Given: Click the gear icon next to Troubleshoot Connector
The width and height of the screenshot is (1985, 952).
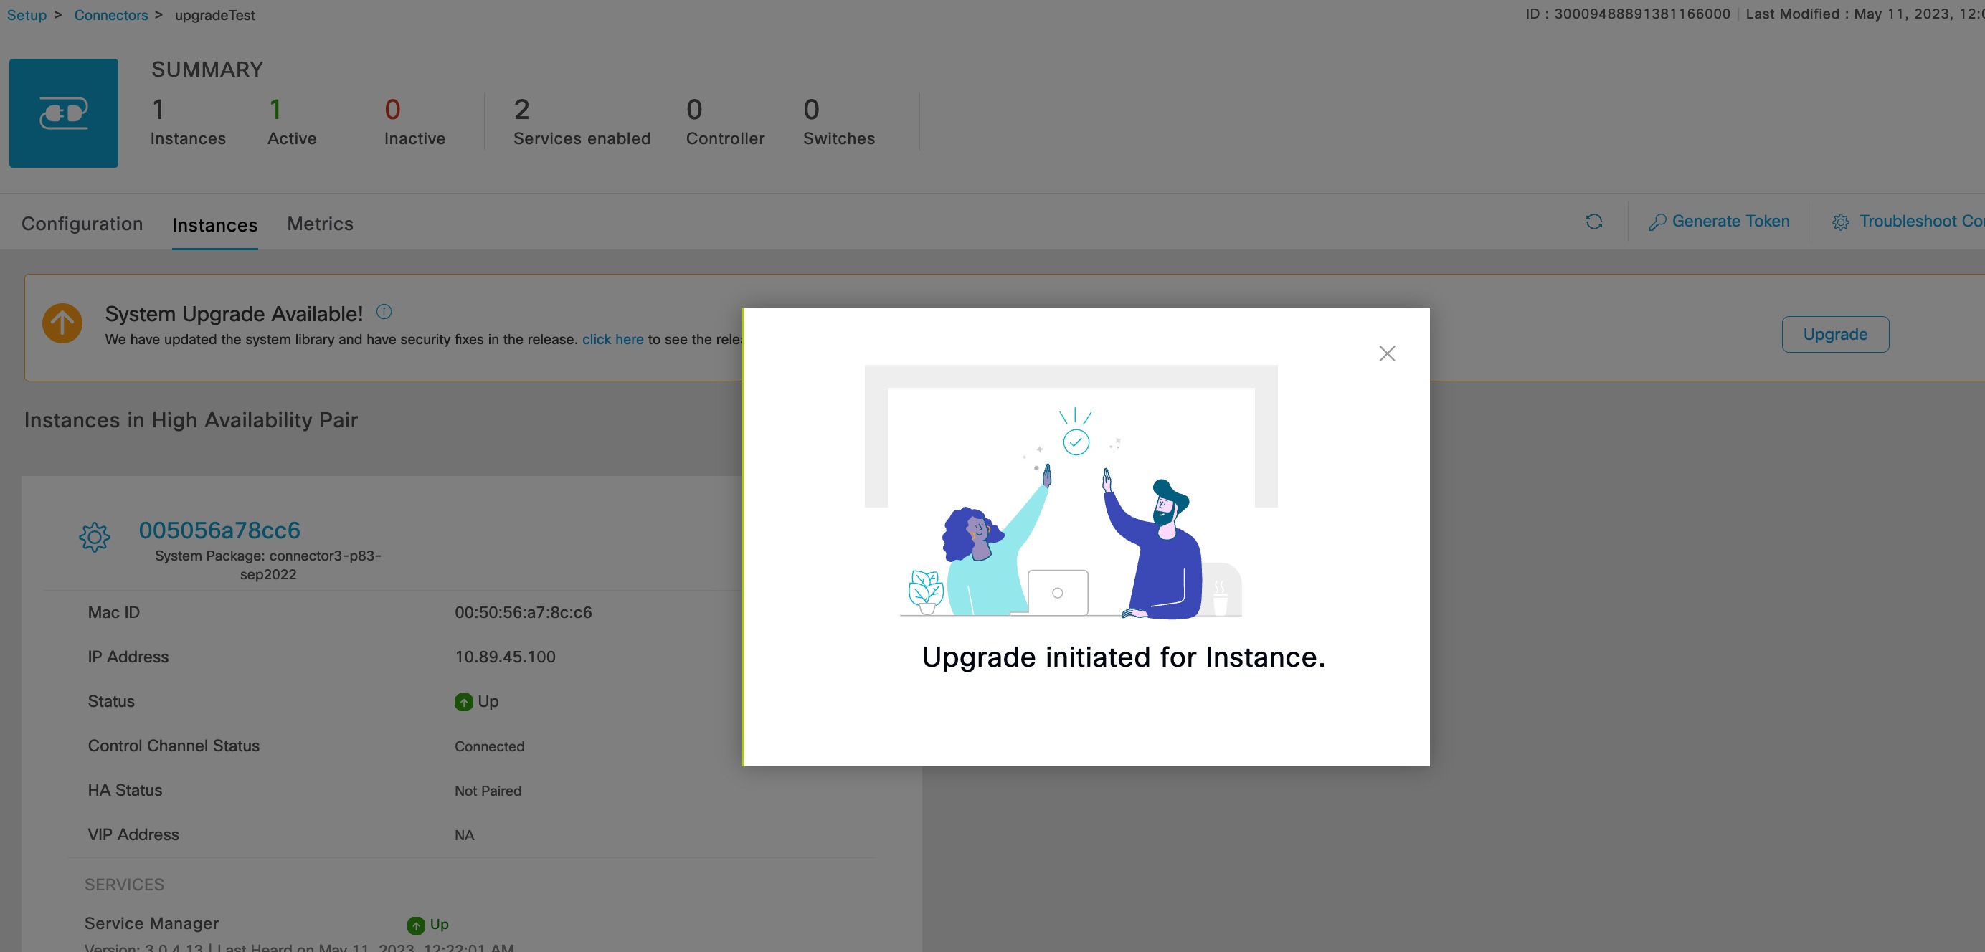Looking at the screenshot, I should [1842, 222].
